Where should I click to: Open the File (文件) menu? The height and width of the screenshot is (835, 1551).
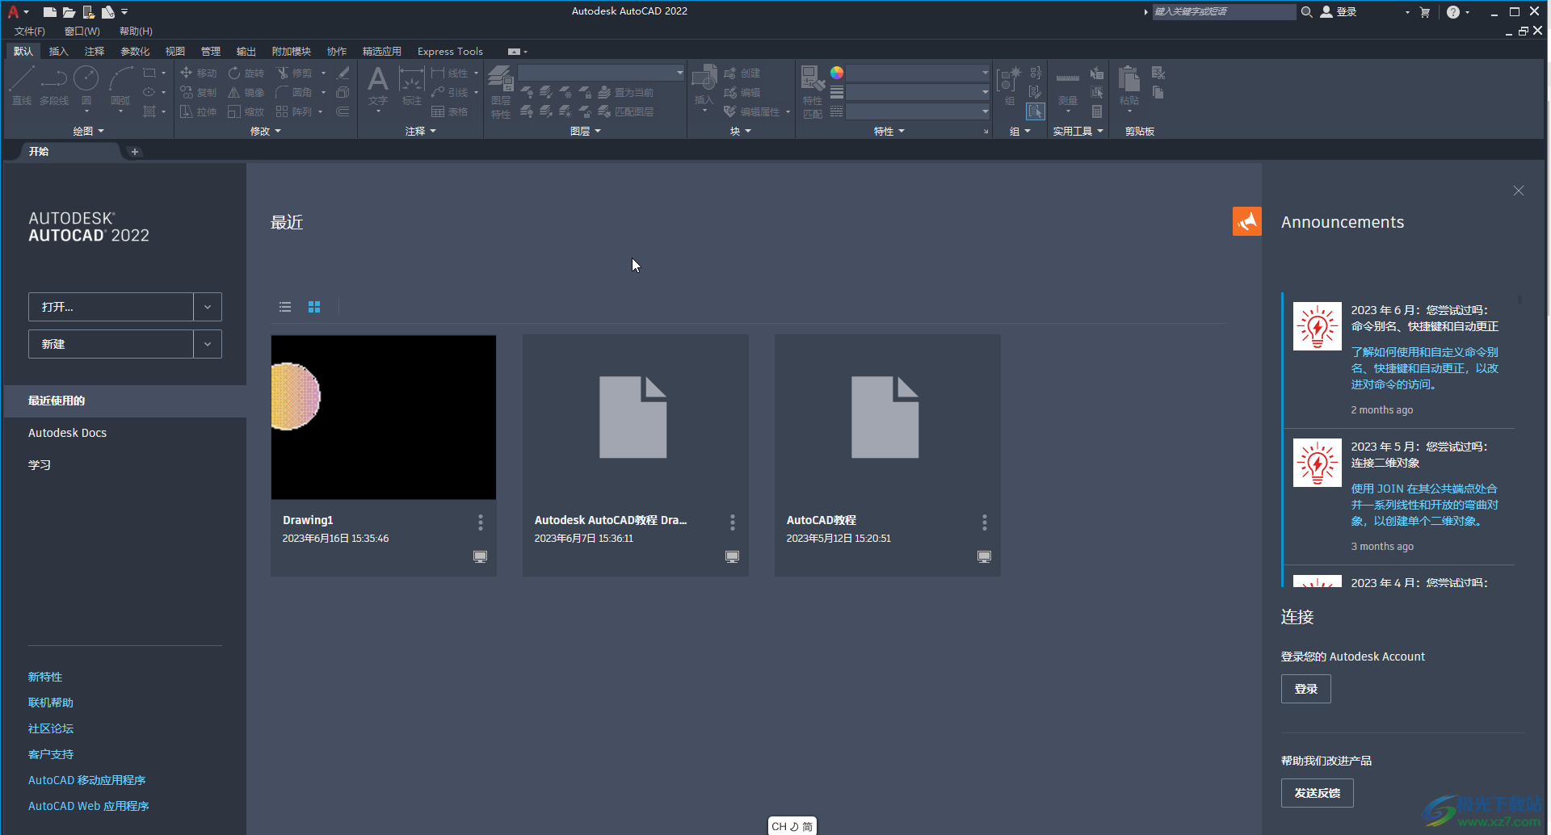[30, 31]
